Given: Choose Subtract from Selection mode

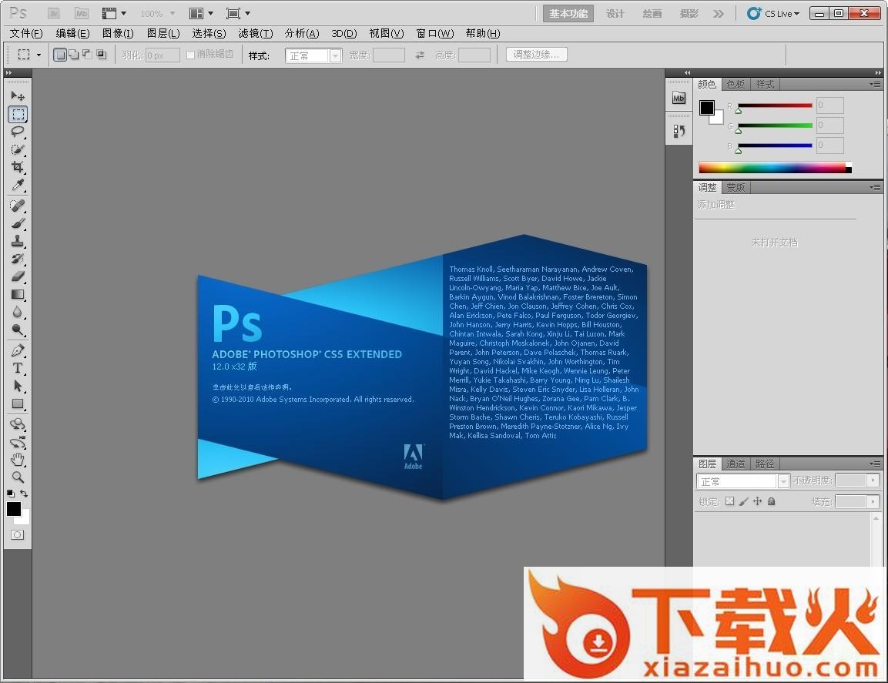Looking at the screenshot, I should click(87, 55).
